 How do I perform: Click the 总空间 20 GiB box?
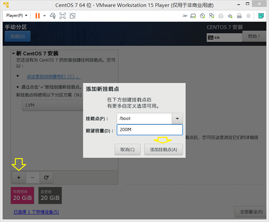coord(50,195)
